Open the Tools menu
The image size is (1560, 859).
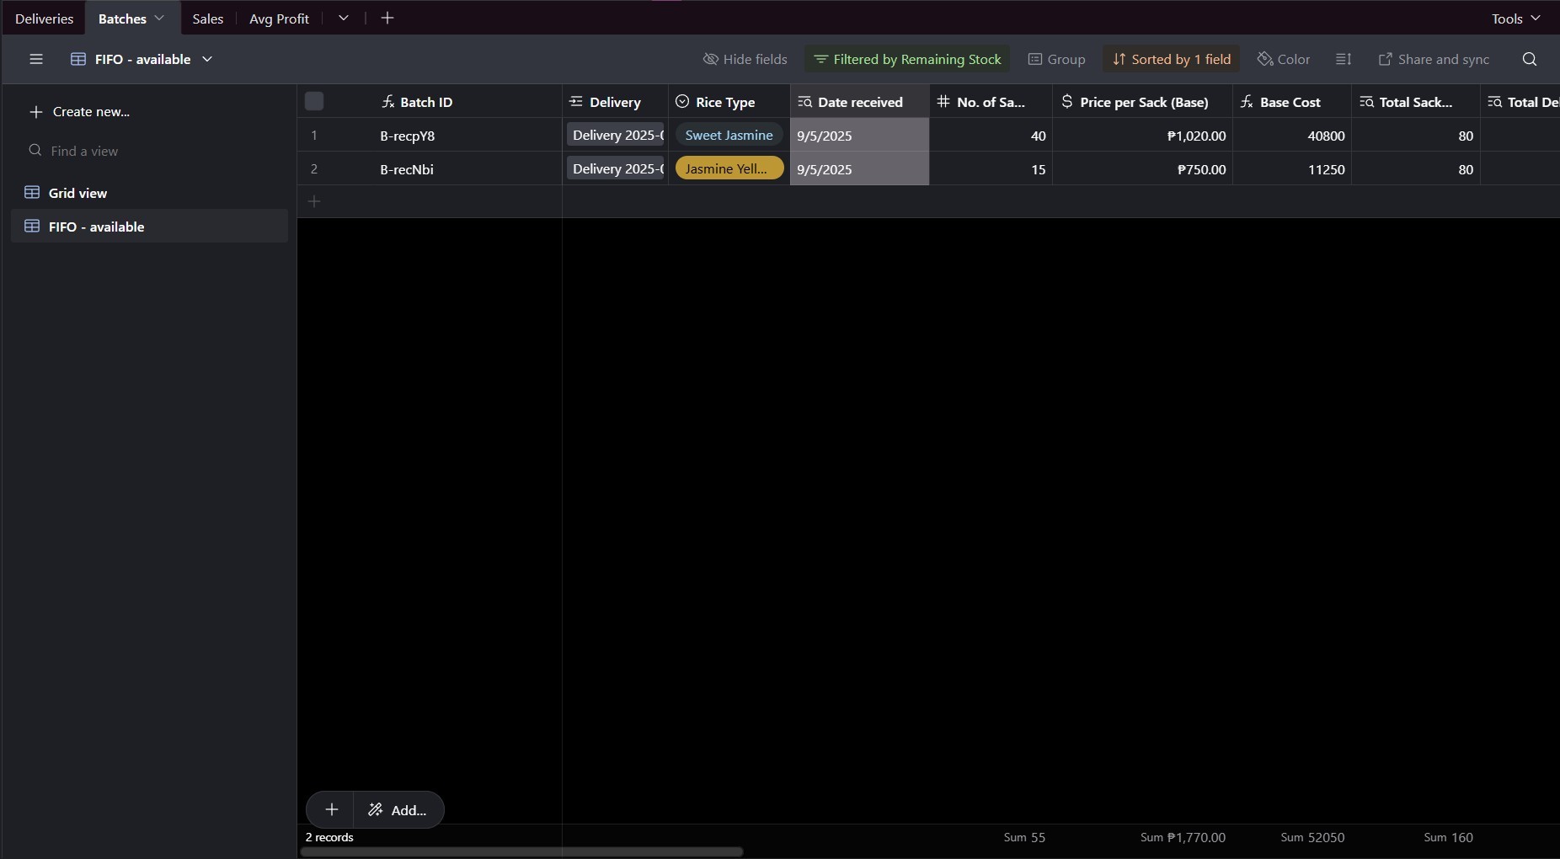1516,19
